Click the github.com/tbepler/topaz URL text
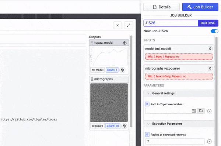 pyautogui.click(x=29, y=120)
